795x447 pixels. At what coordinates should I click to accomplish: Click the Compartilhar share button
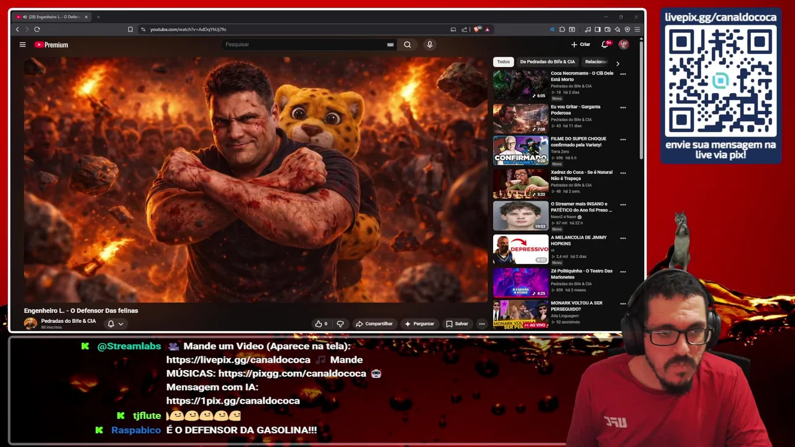pos(374,323)
